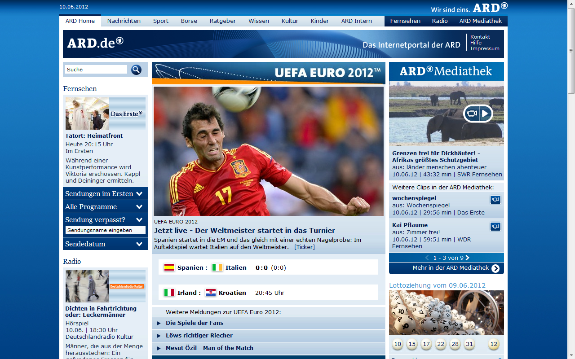
Task: Open the Börse tab
Action: point(189,21)
